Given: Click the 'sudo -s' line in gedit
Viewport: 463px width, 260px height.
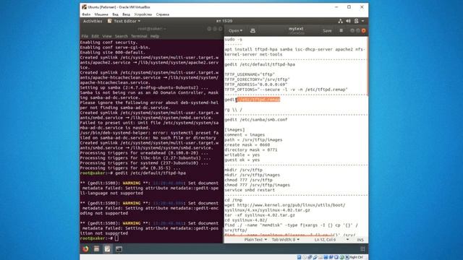Looking at the screenshot, I should (x=233, y=39).
